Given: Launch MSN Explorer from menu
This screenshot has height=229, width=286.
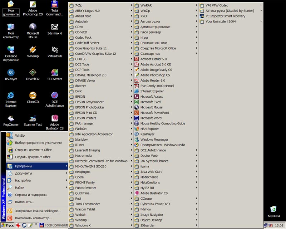Looking at the screenshot, I should click(x=166, y=129).
